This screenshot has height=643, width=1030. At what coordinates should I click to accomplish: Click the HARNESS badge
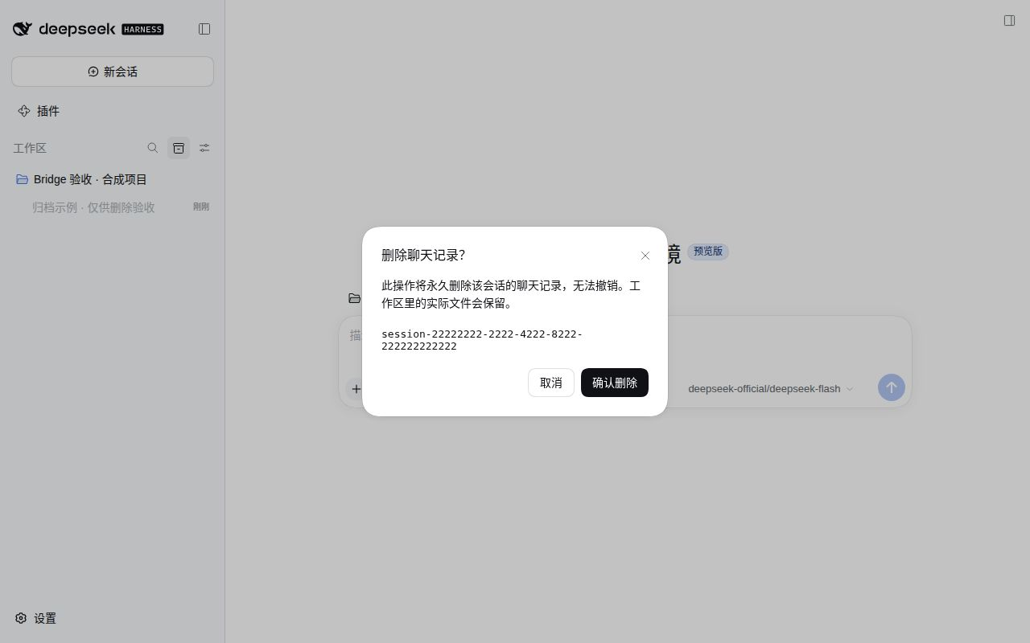[x=142, y=29]
